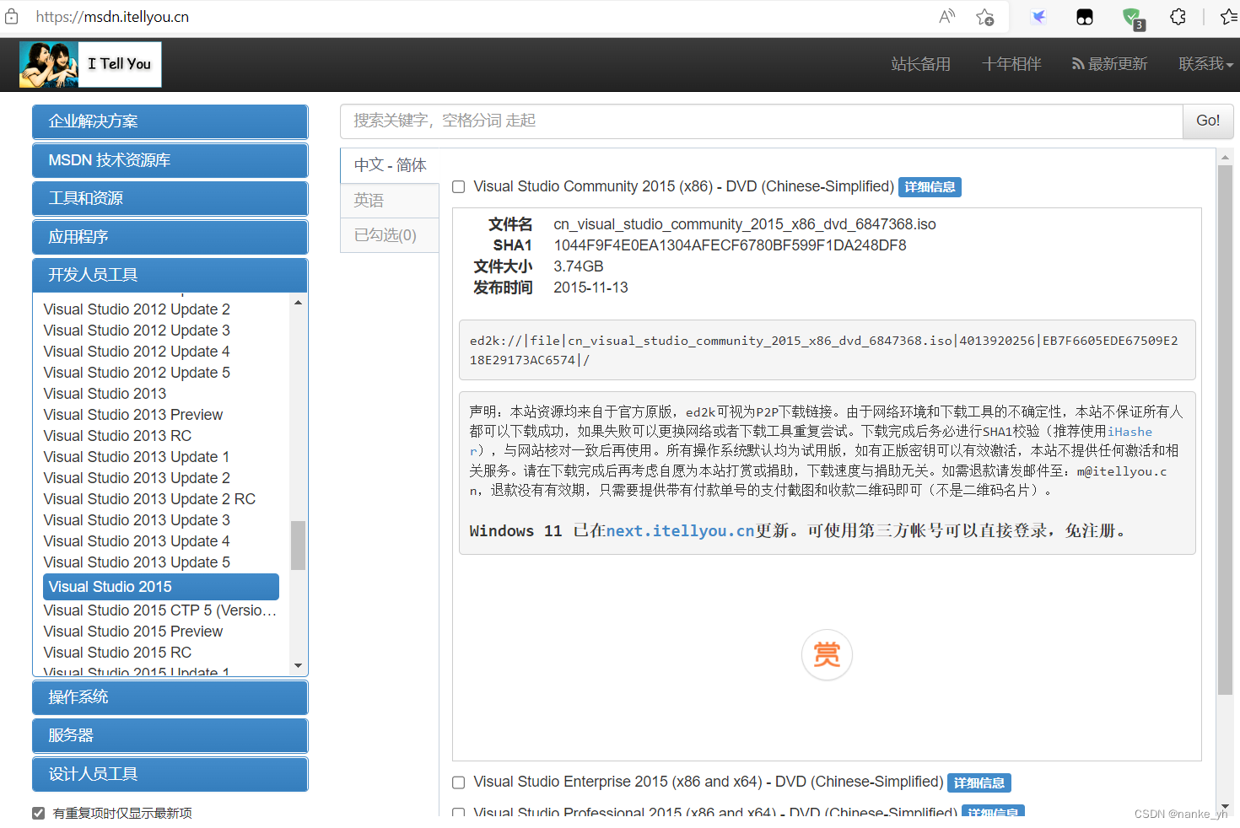The width and height of the screenshot is (1240, 828).
Task: Click results panel scroll-down arrow
Action: [x=1225, y=807]
